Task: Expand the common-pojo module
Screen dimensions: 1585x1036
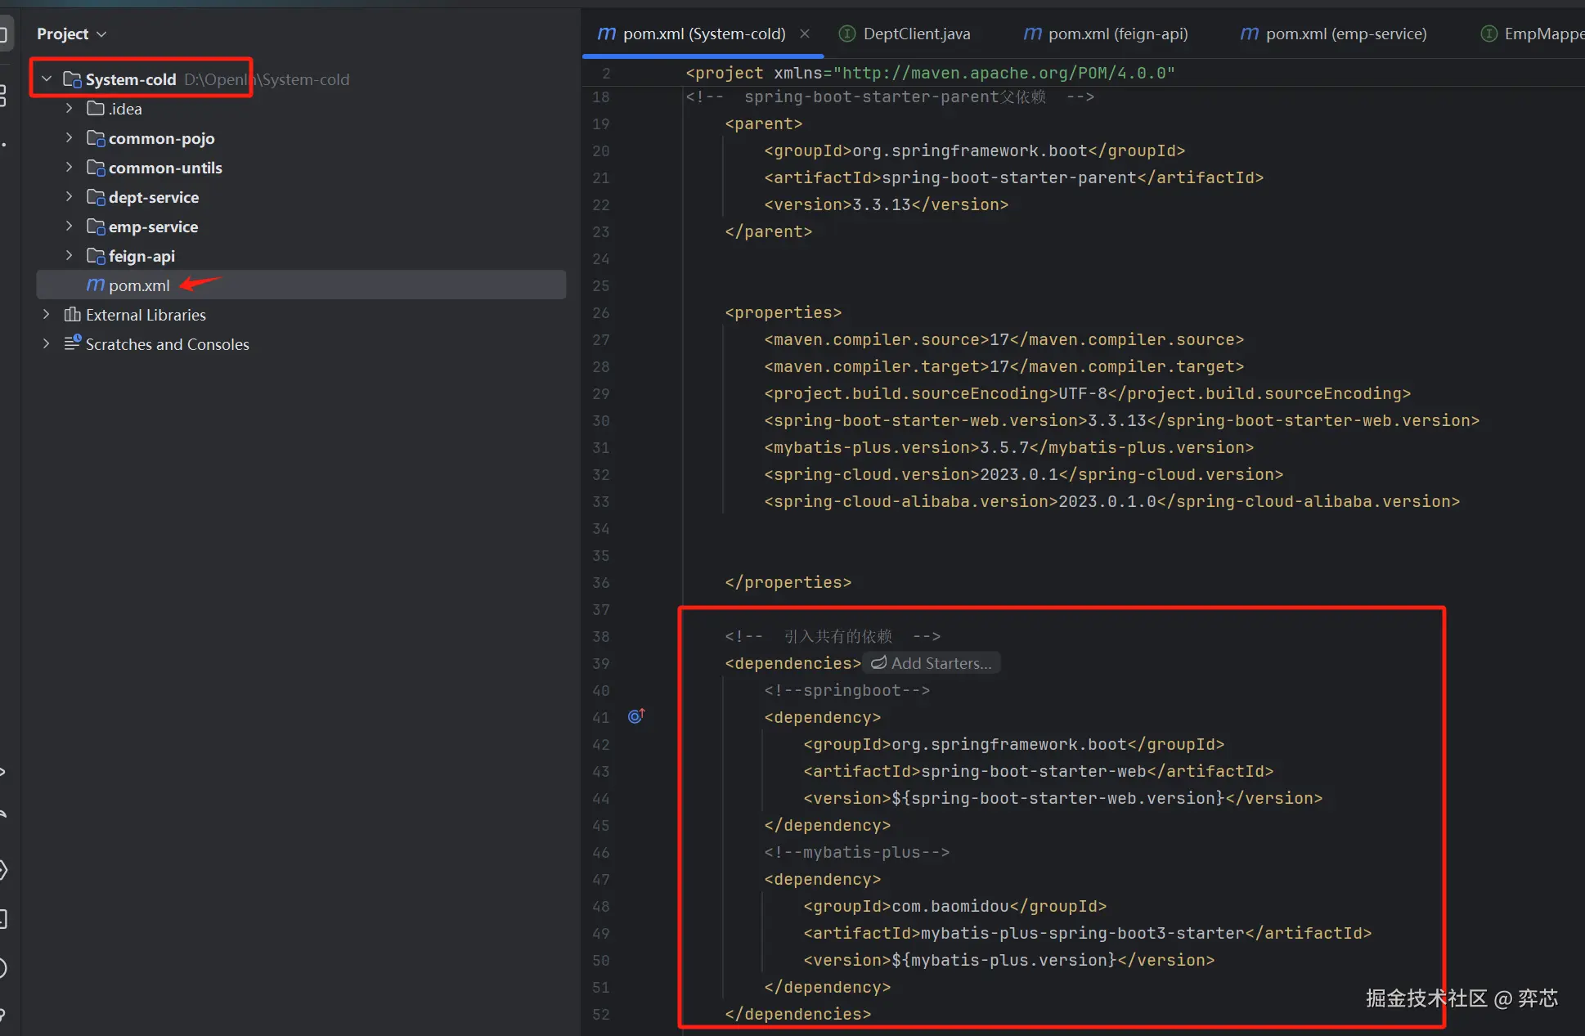Action: point(70,138)
